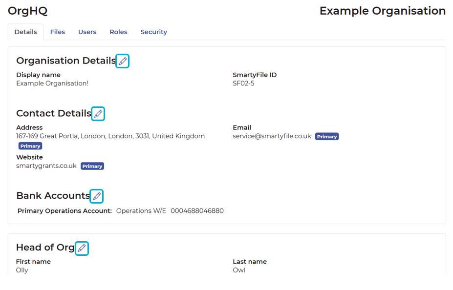The image size is (453, 290).
Task: Return to the Details tab
Action: (25, 32)
